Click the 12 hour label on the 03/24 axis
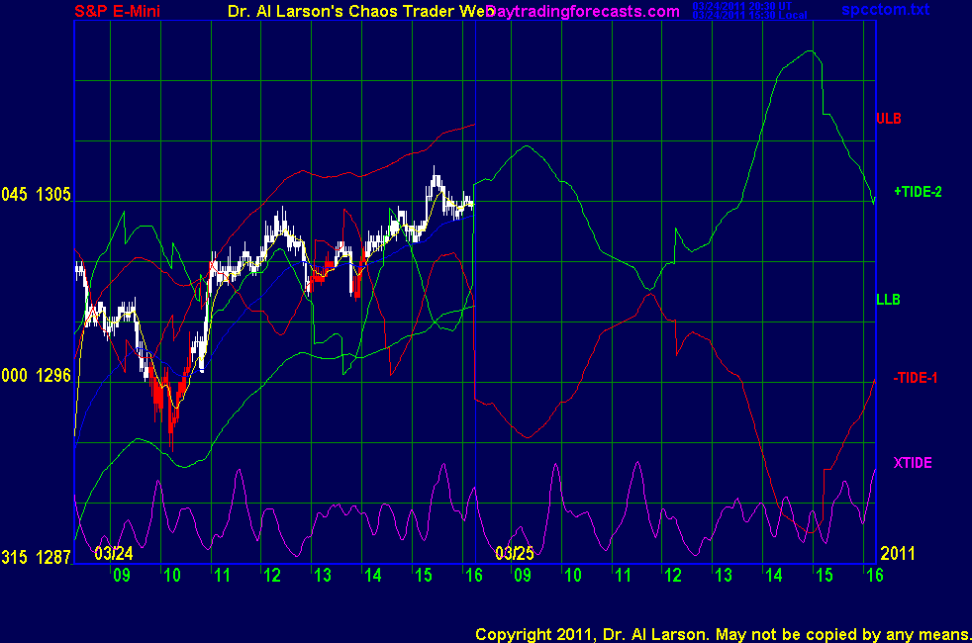Viewport: 972px width, 643px height. (x=272, y=575)
